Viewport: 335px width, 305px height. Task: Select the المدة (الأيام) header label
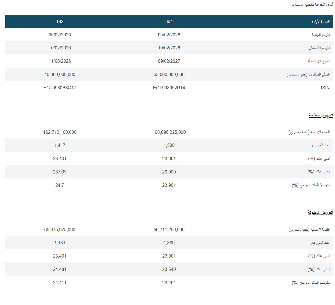point(321,21)
